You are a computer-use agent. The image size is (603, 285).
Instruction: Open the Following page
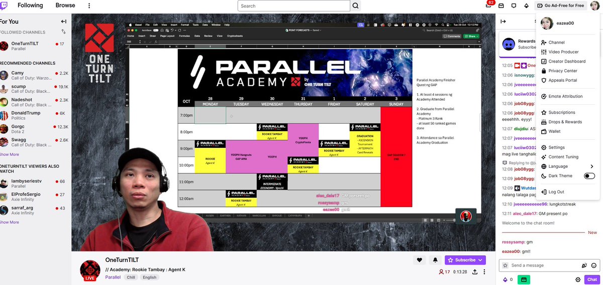click(x=30, y=6)
